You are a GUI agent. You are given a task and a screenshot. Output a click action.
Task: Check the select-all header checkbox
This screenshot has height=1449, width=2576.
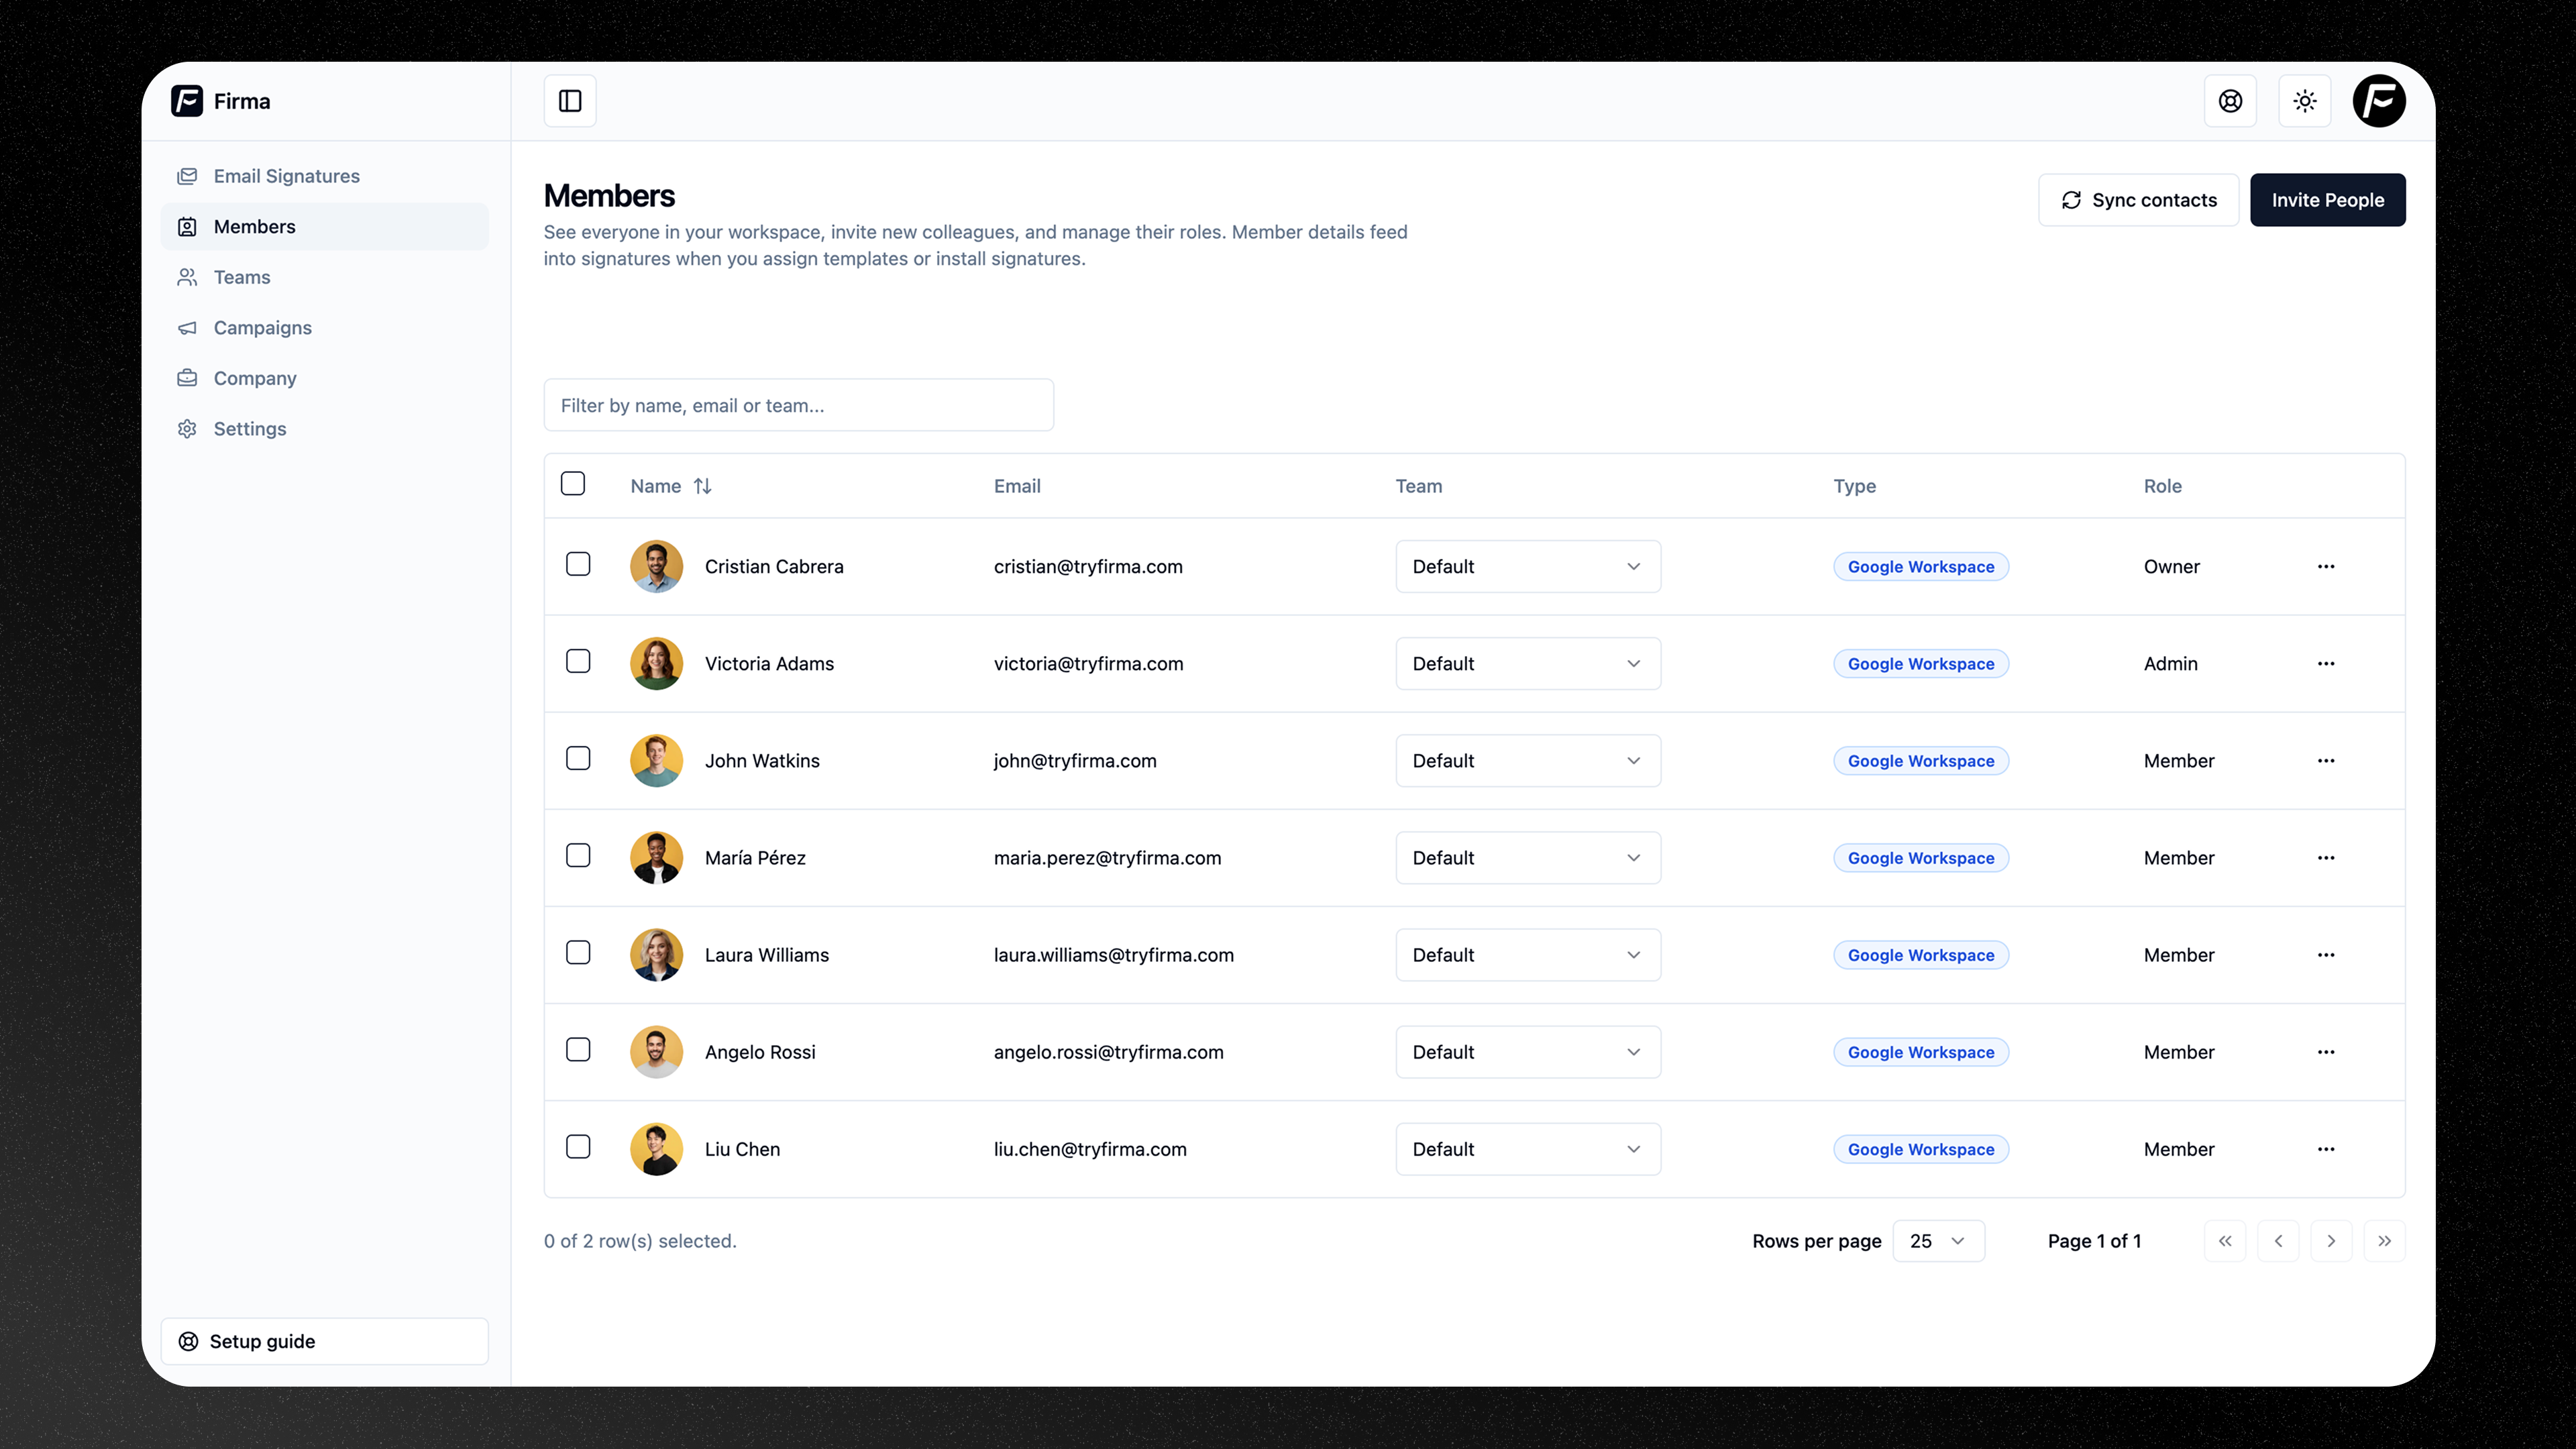tap(573, 484)
